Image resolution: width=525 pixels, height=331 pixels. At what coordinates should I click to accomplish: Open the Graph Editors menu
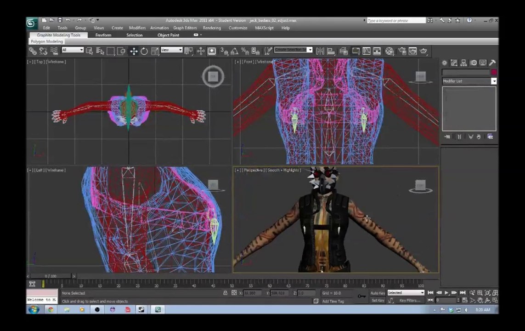point(185,28)
